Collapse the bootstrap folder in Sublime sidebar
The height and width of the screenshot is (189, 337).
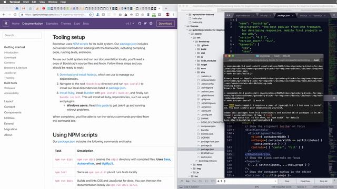(x=194, y=41)
